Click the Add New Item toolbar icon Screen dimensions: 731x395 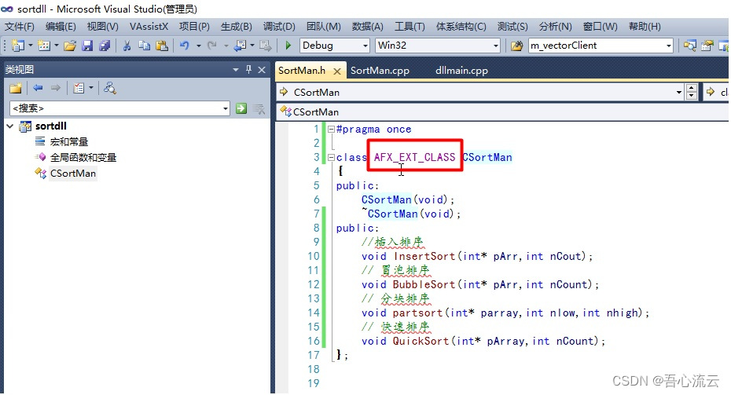[44, 46]
